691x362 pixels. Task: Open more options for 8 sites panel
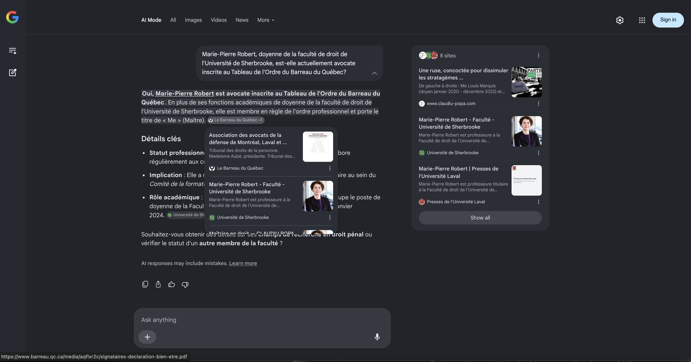pos(538,56)
